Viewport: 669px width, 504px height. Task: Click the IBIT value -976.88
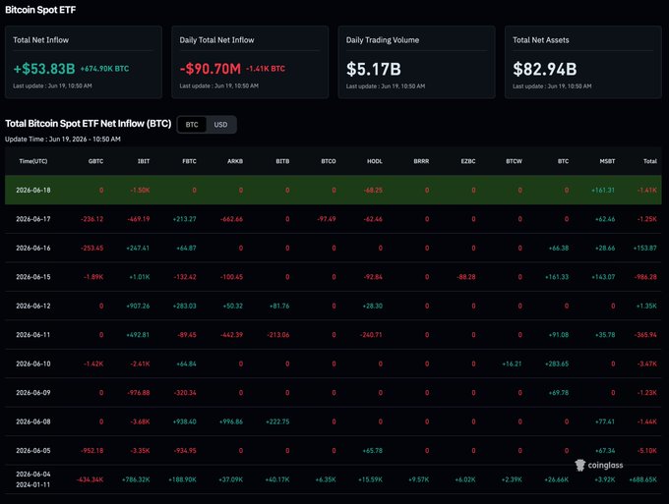(x=139, y=393)
